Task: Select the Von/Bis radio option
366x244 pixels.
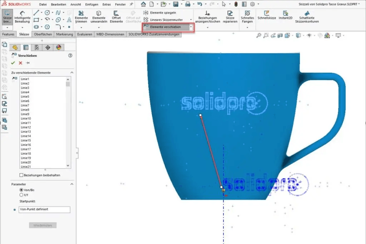Action: (21, 190)
